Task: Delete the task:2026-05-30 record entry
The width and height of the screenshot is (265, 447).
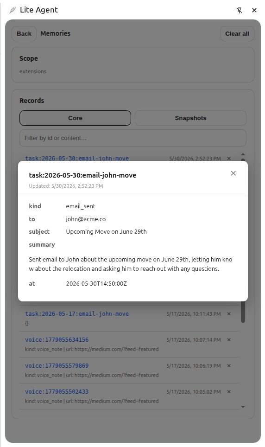Action: click(x=229, y=159)
